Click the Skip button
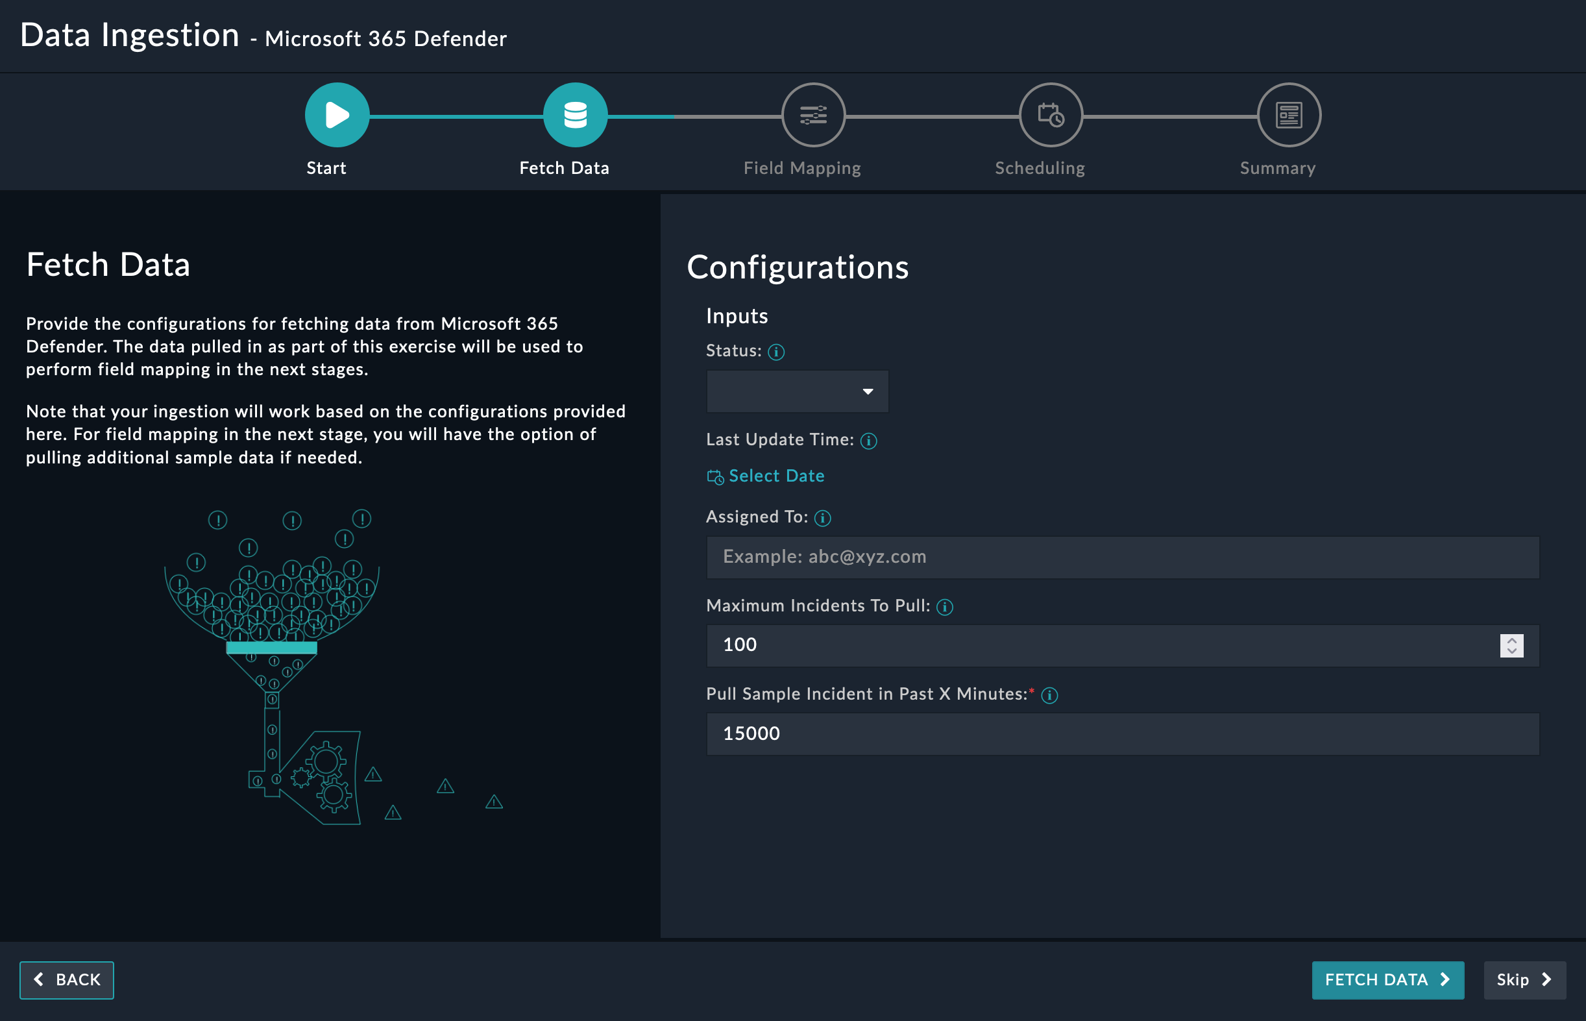Viewport: 1586px width, 1021px height. [1524, 979]
